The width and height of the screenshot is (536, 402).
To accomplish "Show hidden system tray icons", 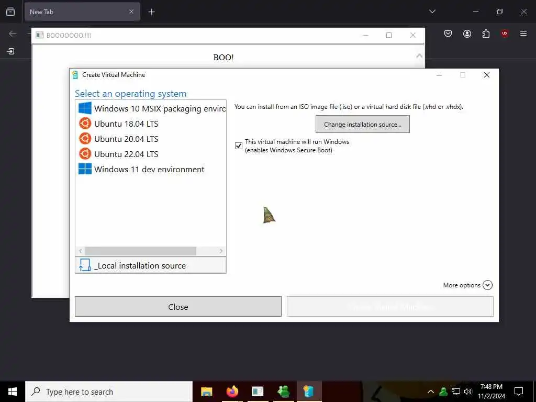I will coord(431,392).
